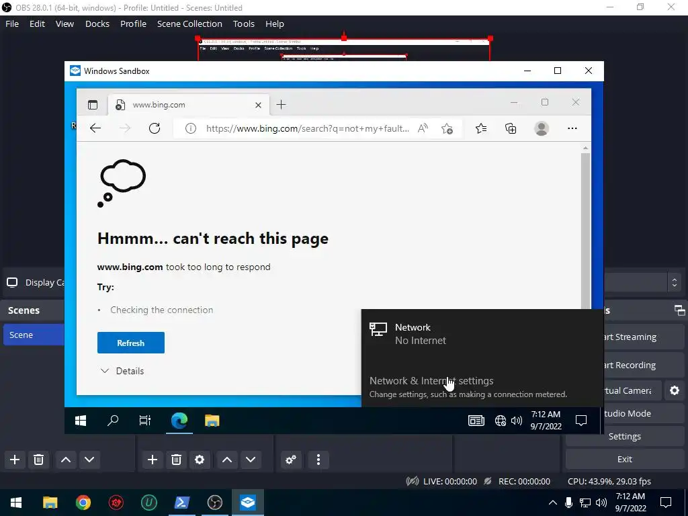
Task: Open the OBS View menu
Action: [x=64, y=24]
